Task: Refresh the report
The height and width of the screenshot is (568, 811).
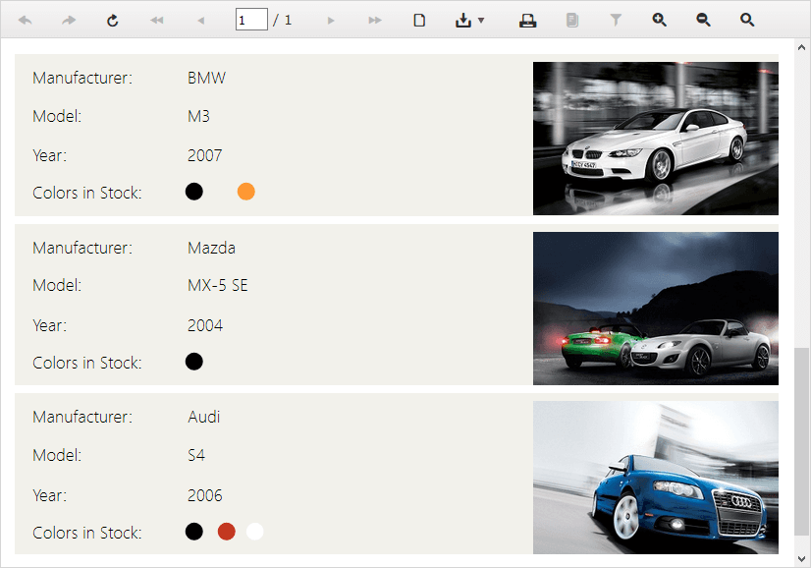Action: (x=112, y=21)
